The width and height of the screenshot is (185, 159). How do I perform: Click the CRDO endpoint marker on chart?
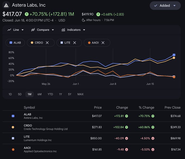pos(174,58)
